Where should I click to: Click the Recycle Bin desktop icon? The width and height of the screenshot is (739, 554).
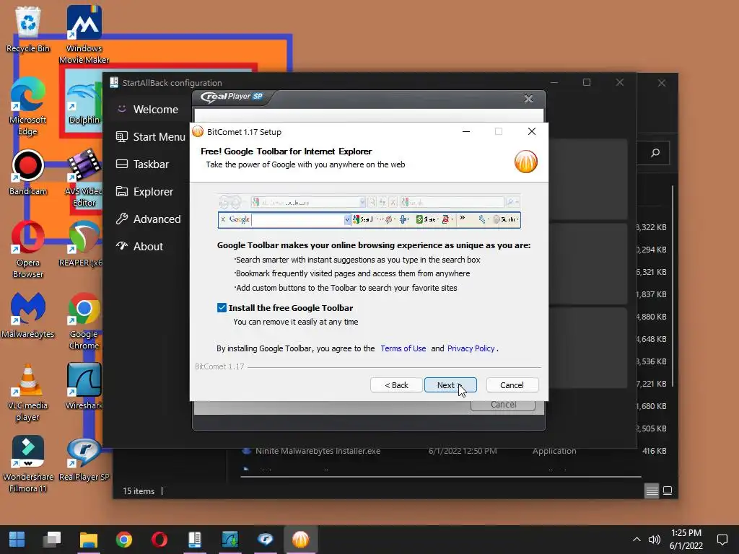pos(28,29)
